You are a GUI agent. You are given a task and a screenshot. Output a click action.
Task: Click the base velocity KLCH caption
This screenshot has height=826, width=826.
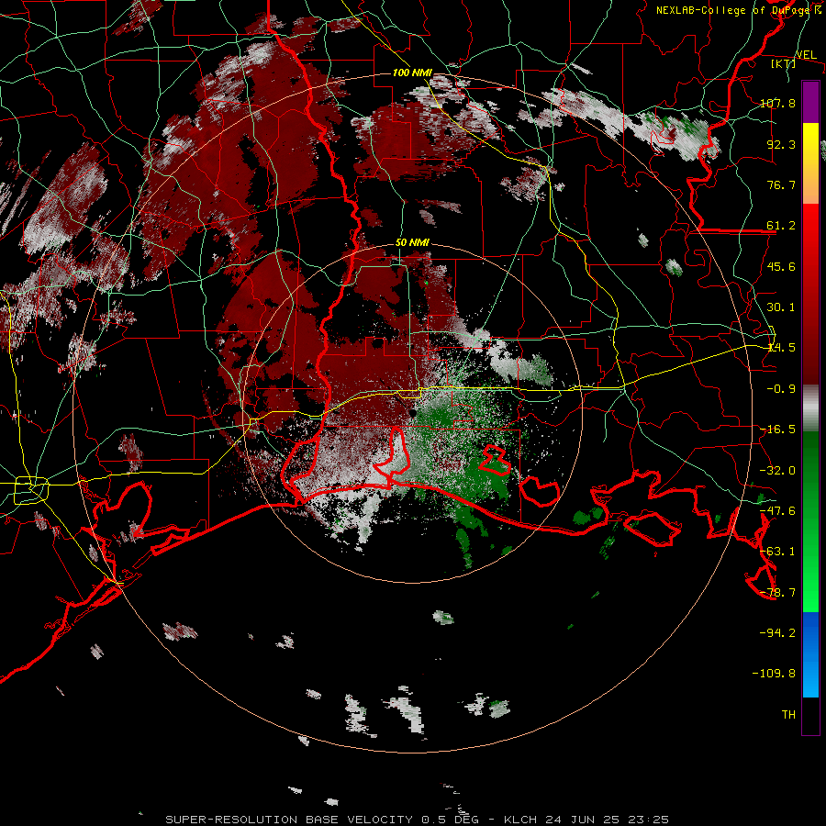(418, 820)
